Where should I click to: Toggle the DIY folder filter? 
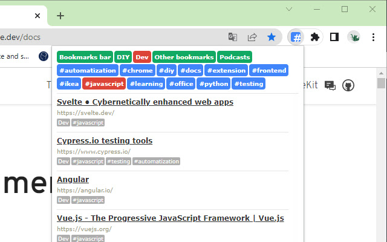coord(123,57)
